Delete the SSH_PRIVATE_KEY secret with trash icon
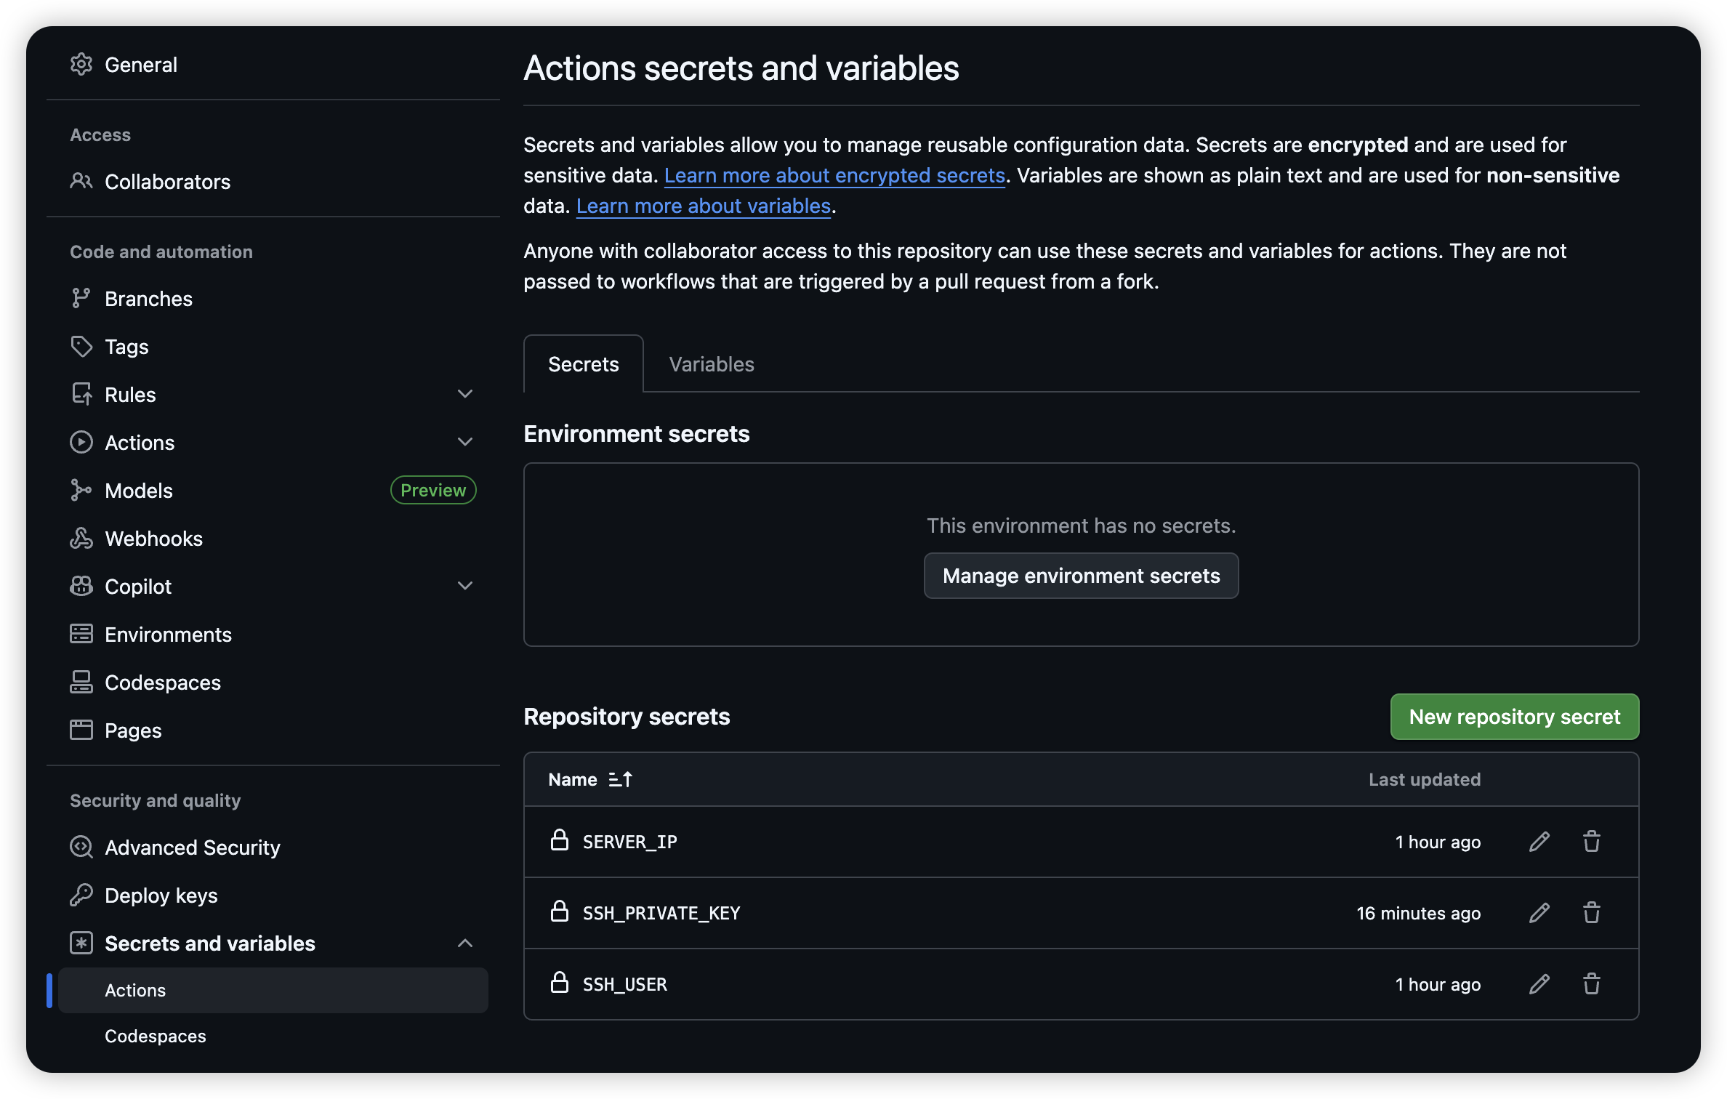Image resolution: width=1727 pixels, height=1099 pixels. coord(1591,913)
